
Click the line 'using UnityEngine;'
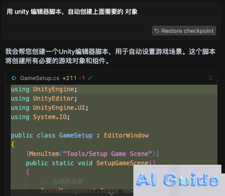coord(44,89)
